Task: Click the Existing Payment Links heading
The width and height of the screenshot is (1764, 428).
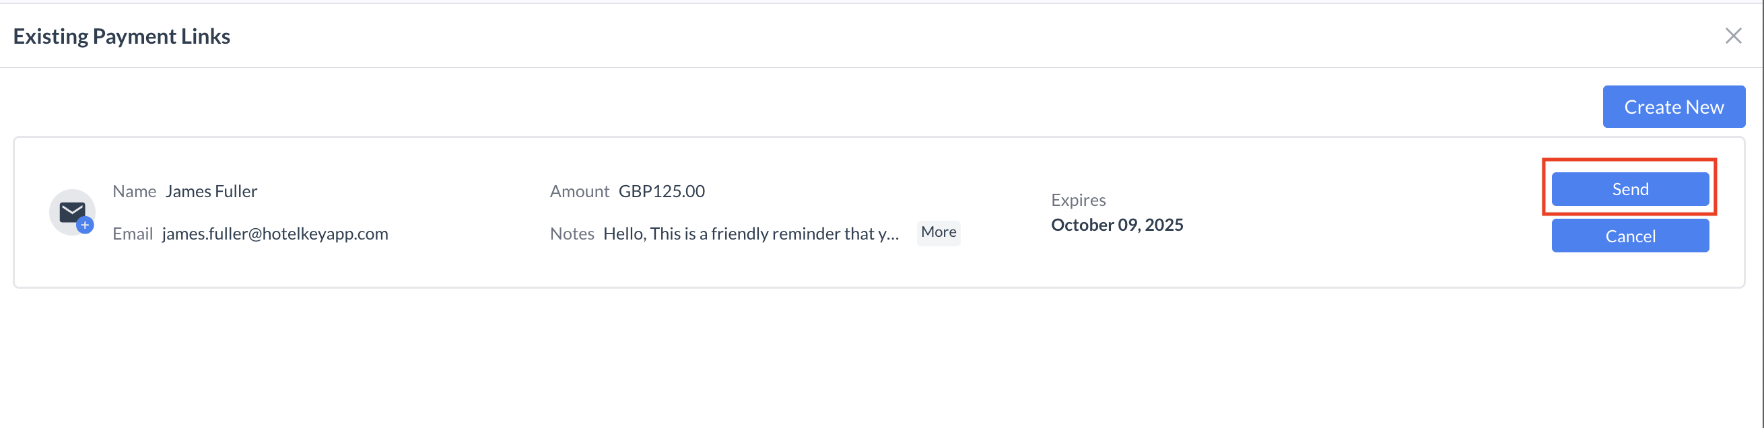Action: (121, 36)
